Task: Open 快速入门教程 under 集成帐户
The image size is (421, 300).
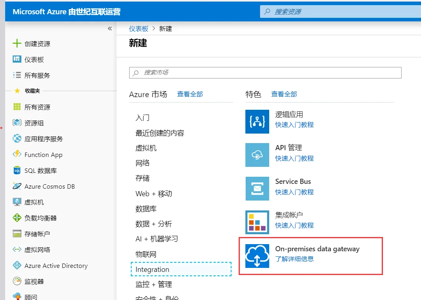Action: point(295,225)
